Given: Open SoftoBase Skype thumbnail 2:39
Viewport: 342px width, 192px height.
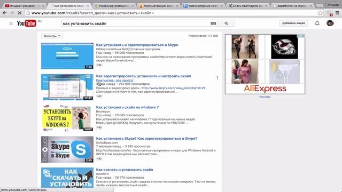Looking at the screenshot, I should (x=67, y=149).
